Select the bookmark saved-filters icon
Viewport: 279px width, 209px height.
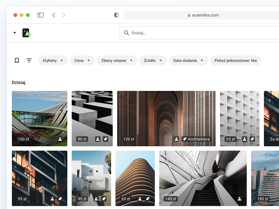pyautogui.click(x=17, y=60)
